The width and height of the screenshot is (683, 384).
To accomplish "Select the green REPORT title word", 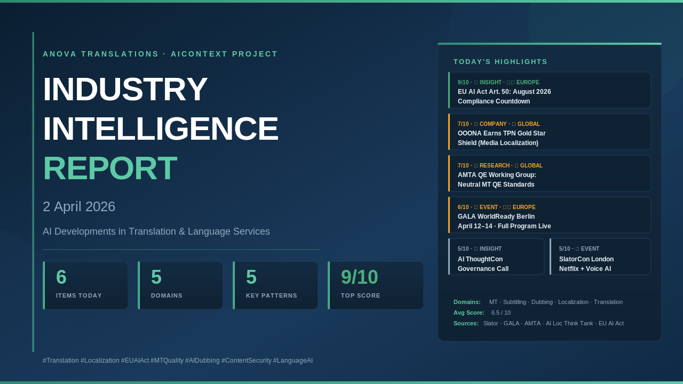I will [x=110, y=168].
